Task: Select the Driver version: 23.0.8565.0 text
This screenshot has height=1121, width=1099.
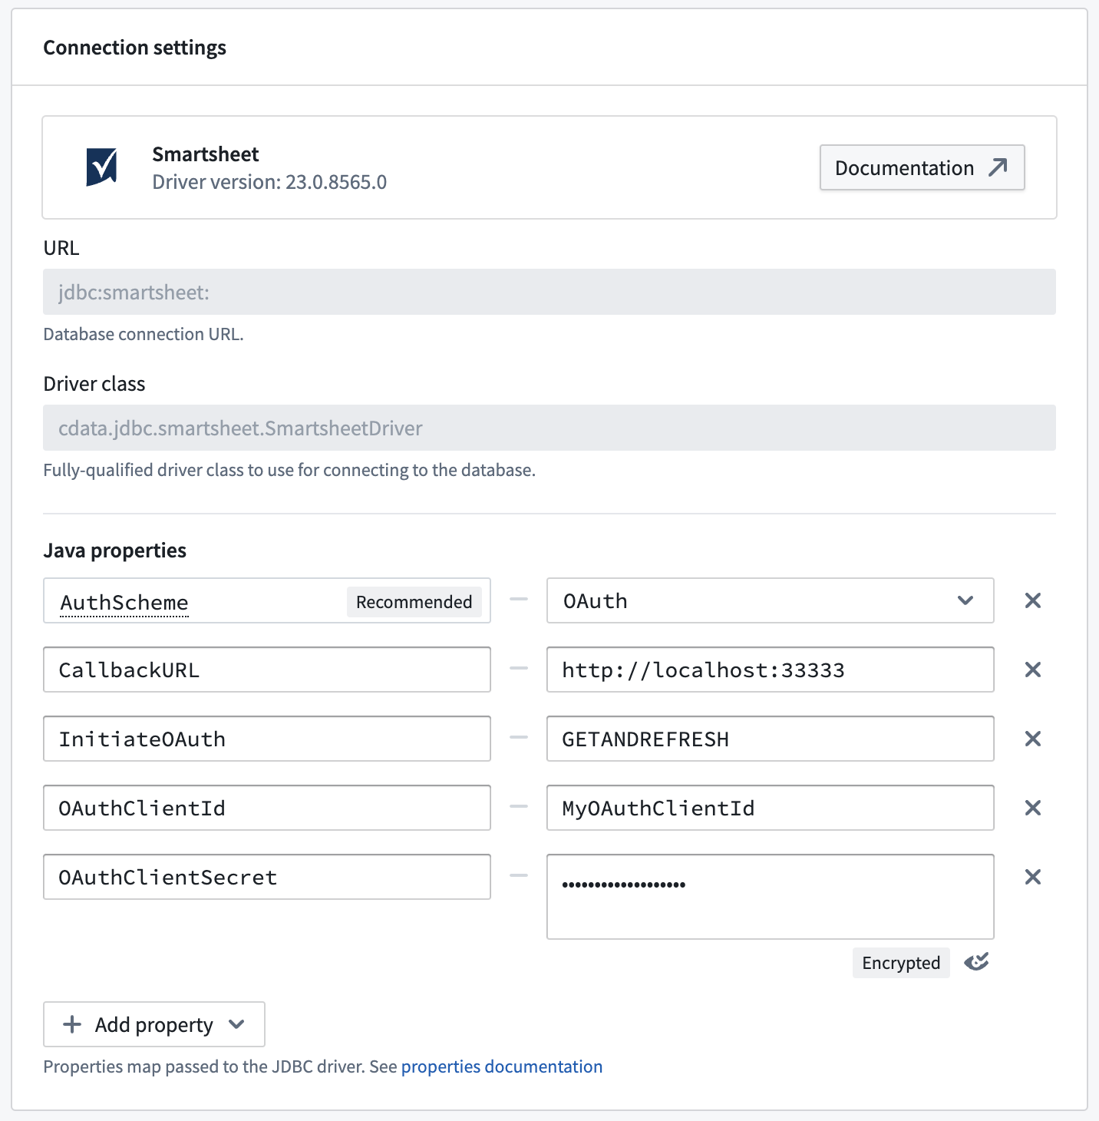Action: (269, 182)
